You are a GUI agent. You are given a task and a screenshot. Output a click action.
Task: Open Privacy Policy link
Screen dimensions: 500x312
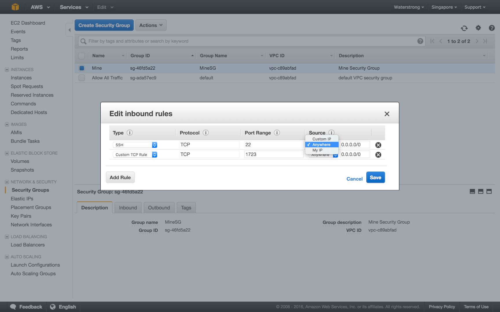(442, 307)
